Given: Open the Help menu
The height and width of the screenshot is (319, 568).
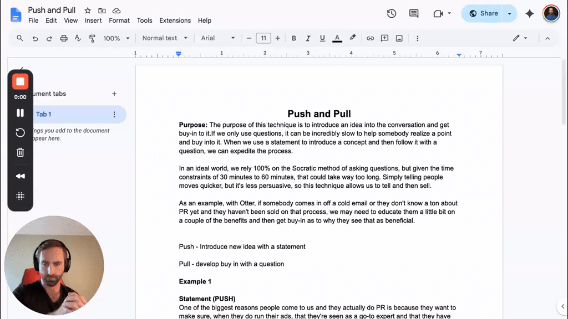Looking at the screenshot, I should [204, 20].
